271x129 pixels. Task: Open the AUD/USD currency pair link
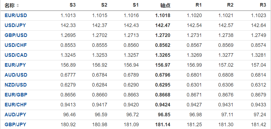pos(16,75)
